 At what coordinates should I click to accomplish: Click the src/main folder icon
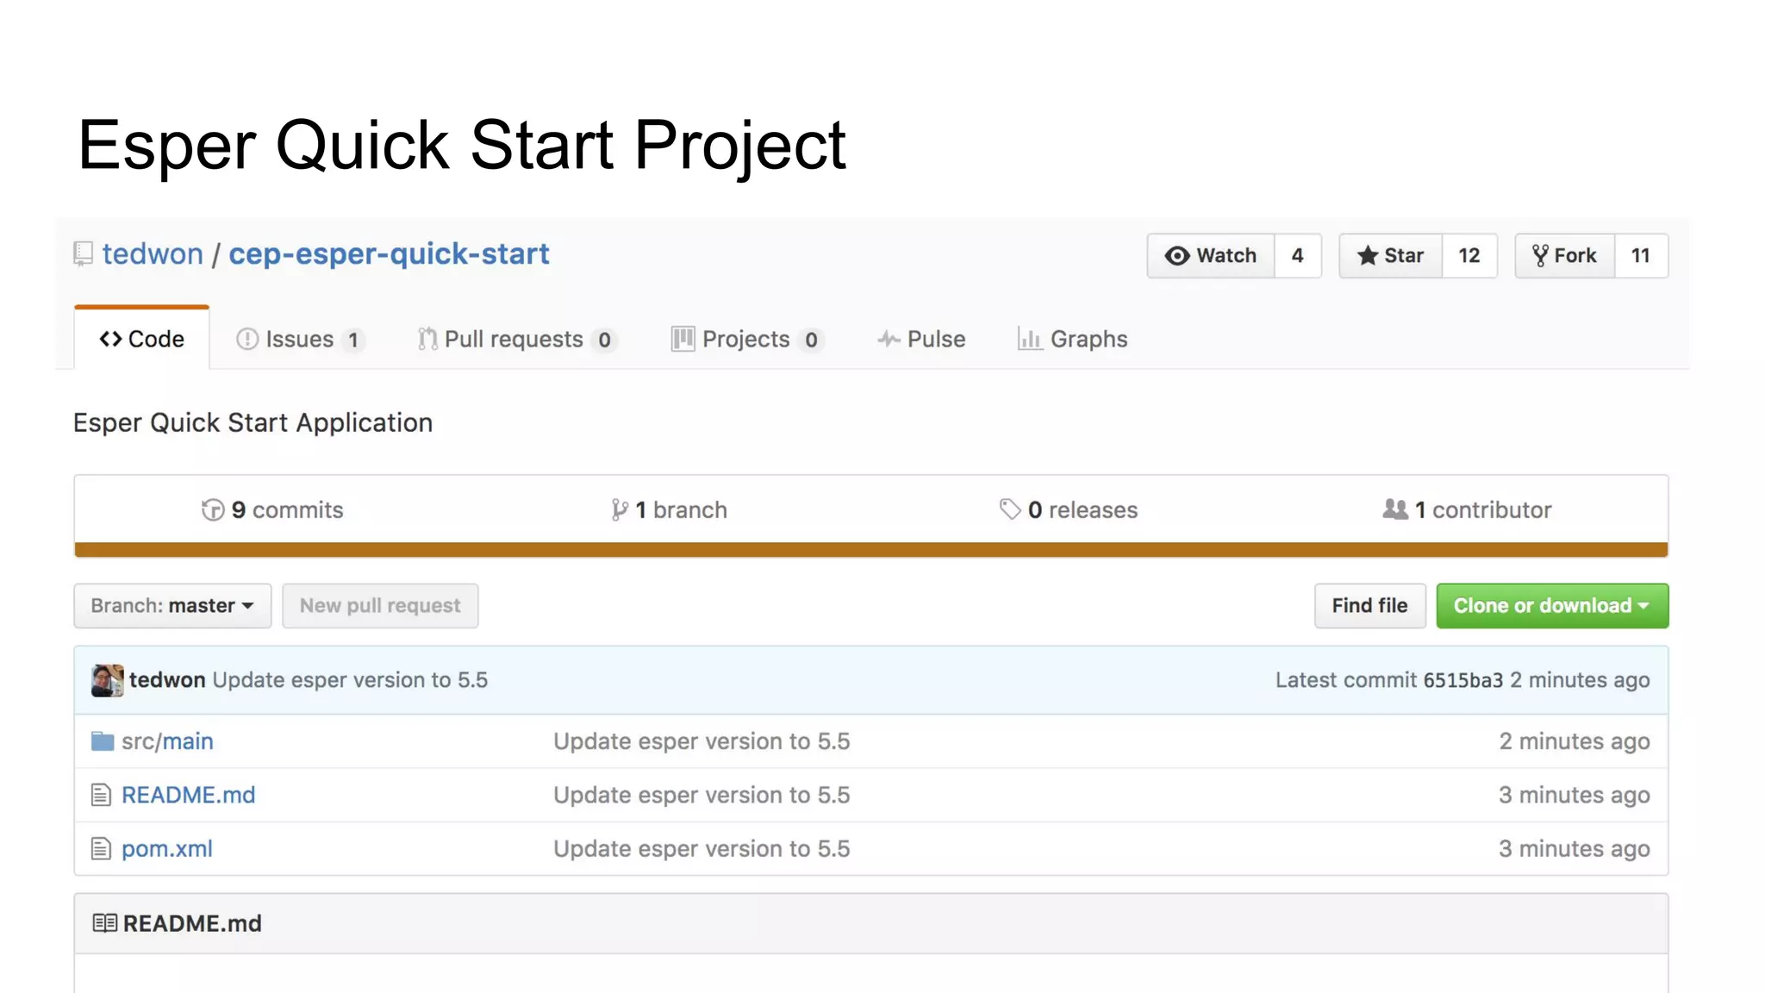(103, 741)
